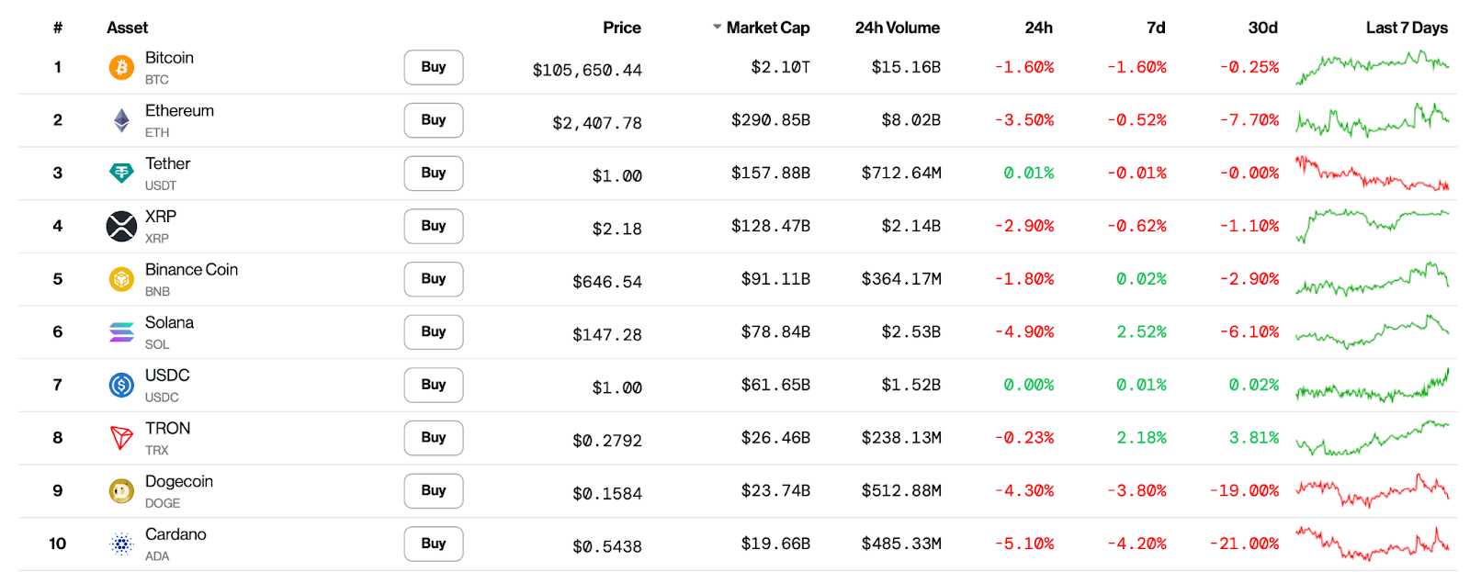Sort by the 30d change header
1470x572 pixels.
[x=1262, y=28]
